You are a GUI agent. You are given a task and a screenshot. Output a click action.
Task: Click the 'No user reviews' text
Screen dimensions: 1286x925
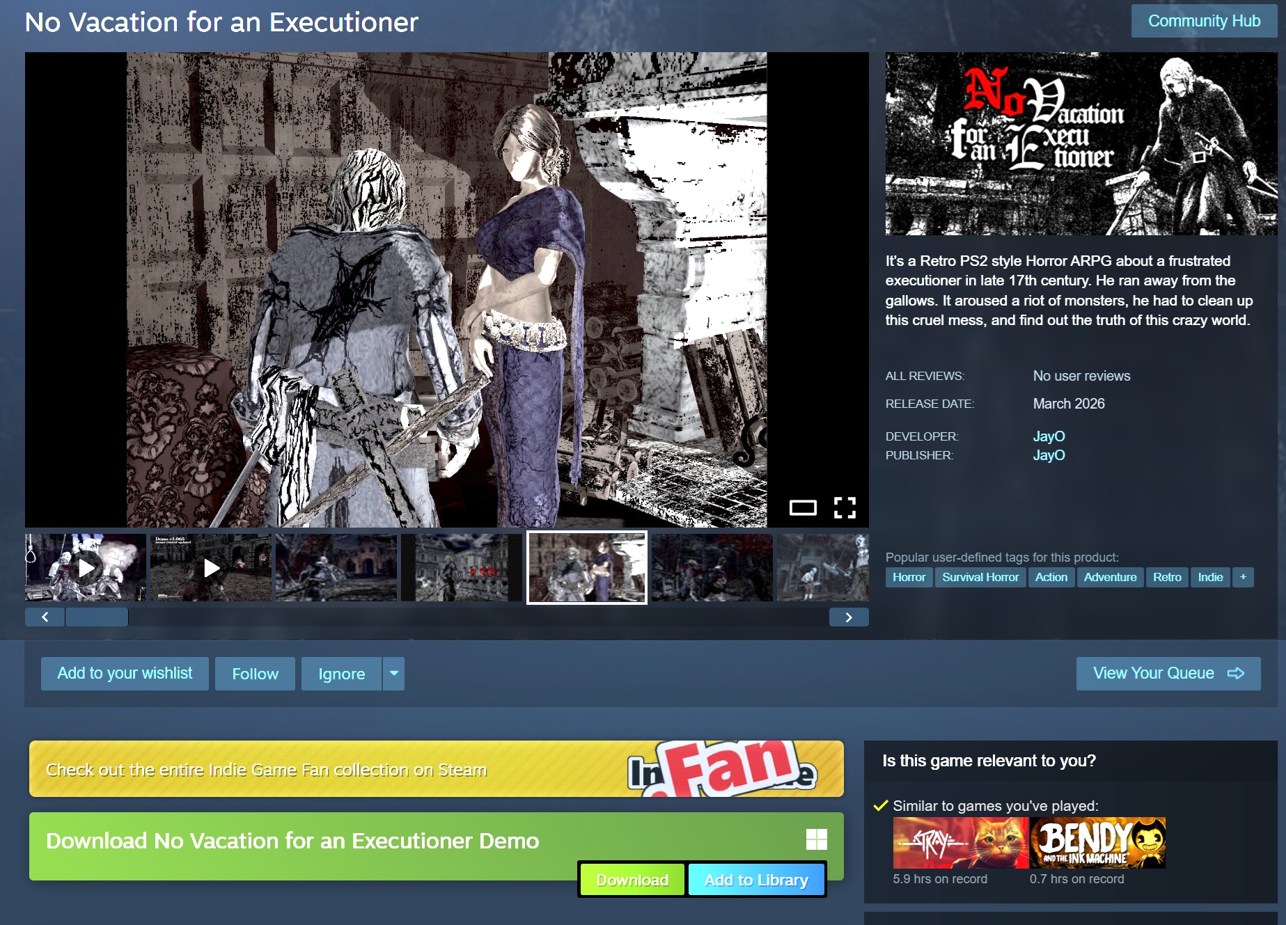click(x=1081, y=376)
